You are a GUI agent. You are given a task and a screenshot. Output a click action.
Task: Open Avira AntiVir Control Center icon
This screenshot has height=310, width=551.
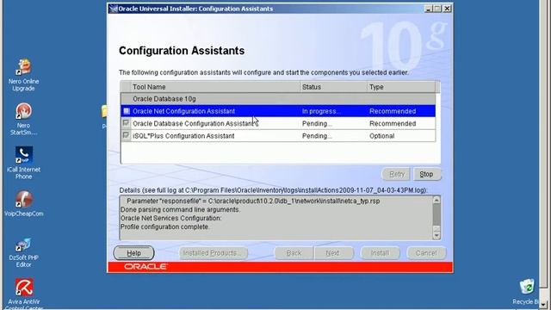23,294
